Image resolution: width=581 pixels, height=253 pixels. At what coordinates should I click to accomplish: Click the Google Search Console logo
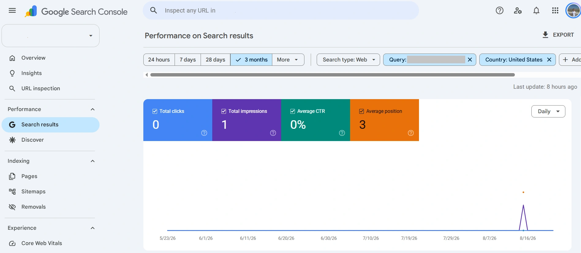click(x=76, y=12)
